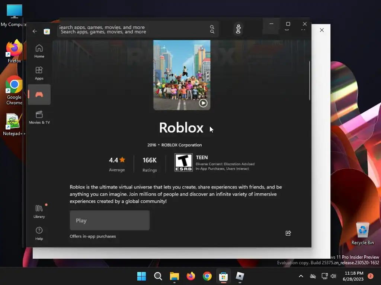The width and height of the screenshot is (381, 285).
Task: Open the notifications badge showing 2
Action: point(371,276)
